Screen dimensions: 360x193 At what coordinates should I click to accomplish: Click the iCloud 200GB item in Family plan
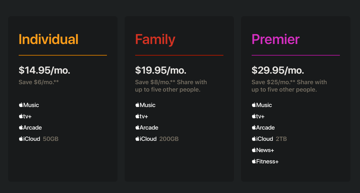pyautogui.click(x=157, y=139)
